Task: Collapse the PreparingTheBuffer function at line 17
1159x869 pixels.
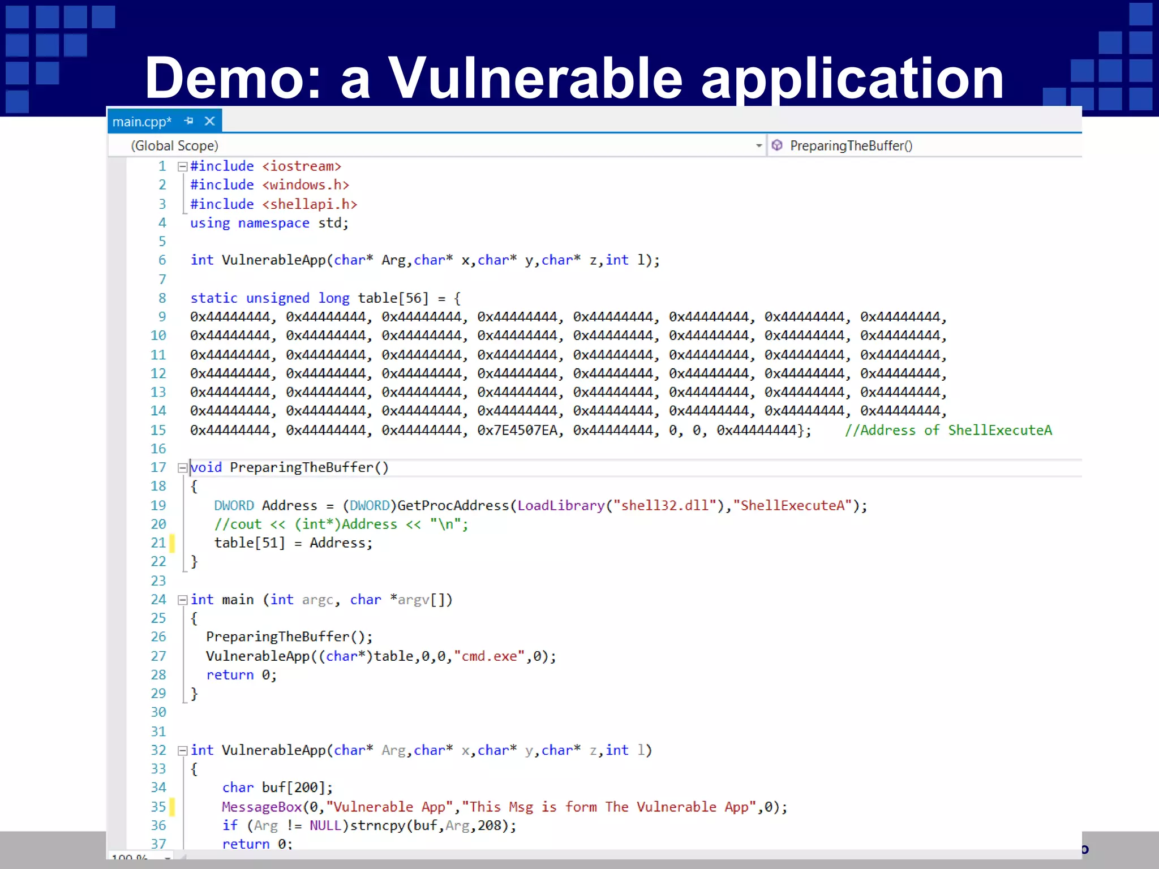Action: point(182,468)
